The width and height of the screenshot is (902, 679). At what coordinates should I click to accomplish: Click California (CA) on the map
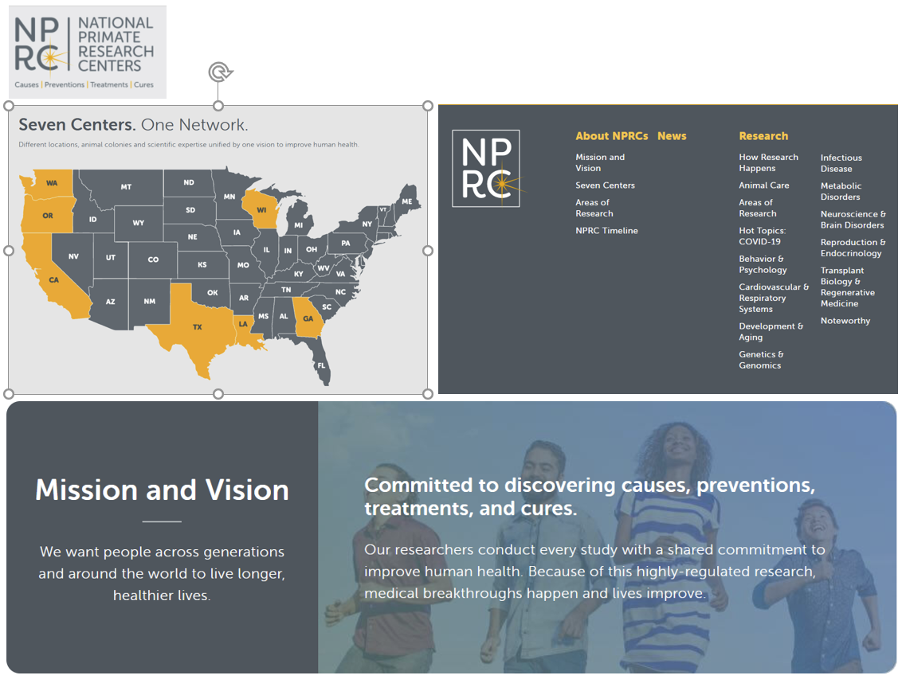(x=53, y=279)
